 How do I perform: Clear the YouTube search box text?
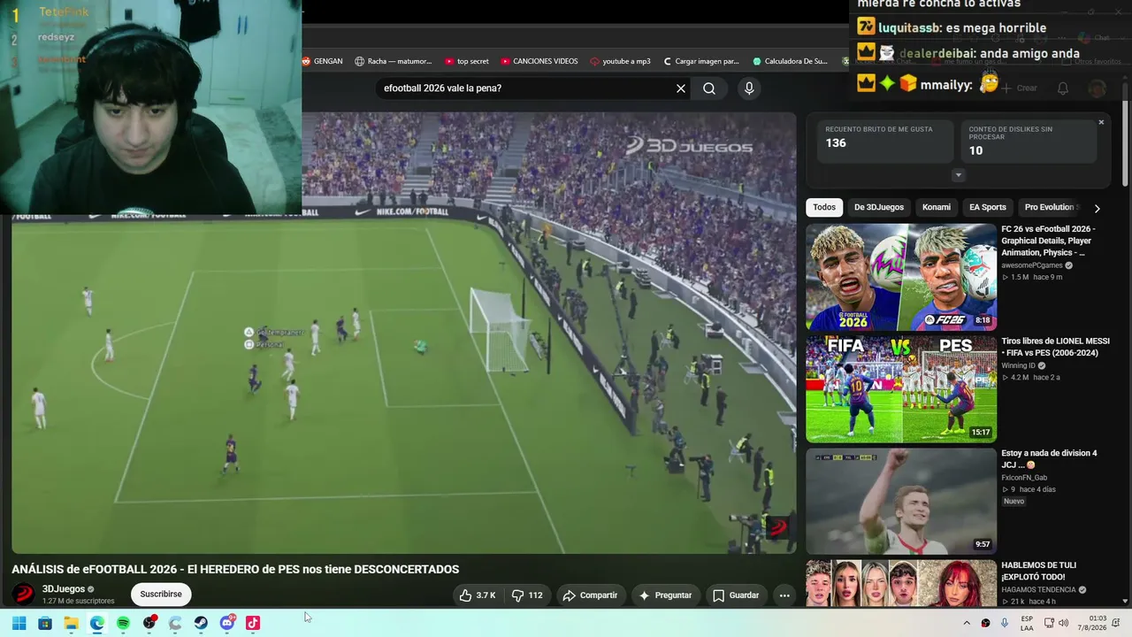(x=681, y=88)
